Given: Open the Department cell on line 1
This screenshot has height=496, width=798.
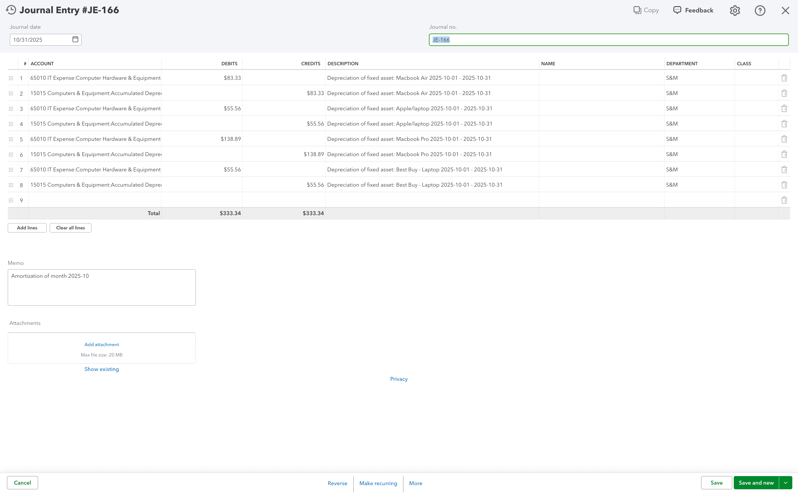Looking at the screenshot, I should tap(699, 78).
